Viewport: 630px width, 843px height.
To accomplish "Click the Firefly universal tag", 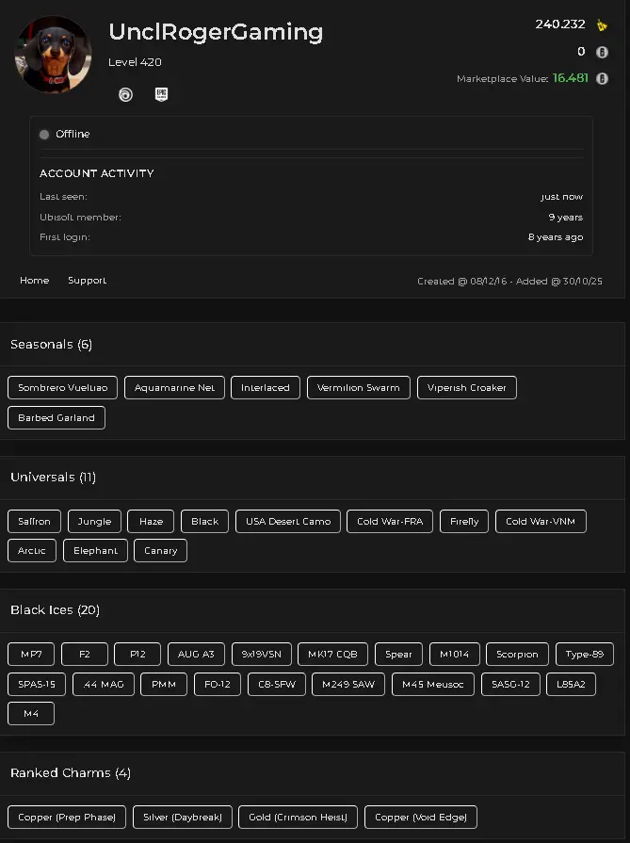I will click(x=464, y=522).
